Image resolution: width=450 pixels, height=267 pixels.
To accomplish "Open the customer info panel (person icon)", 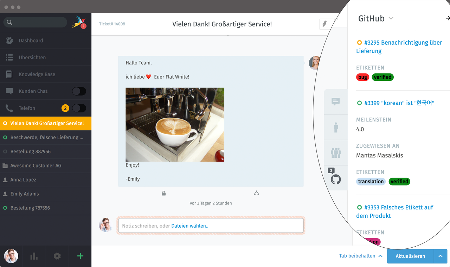I will pos(336,127).
